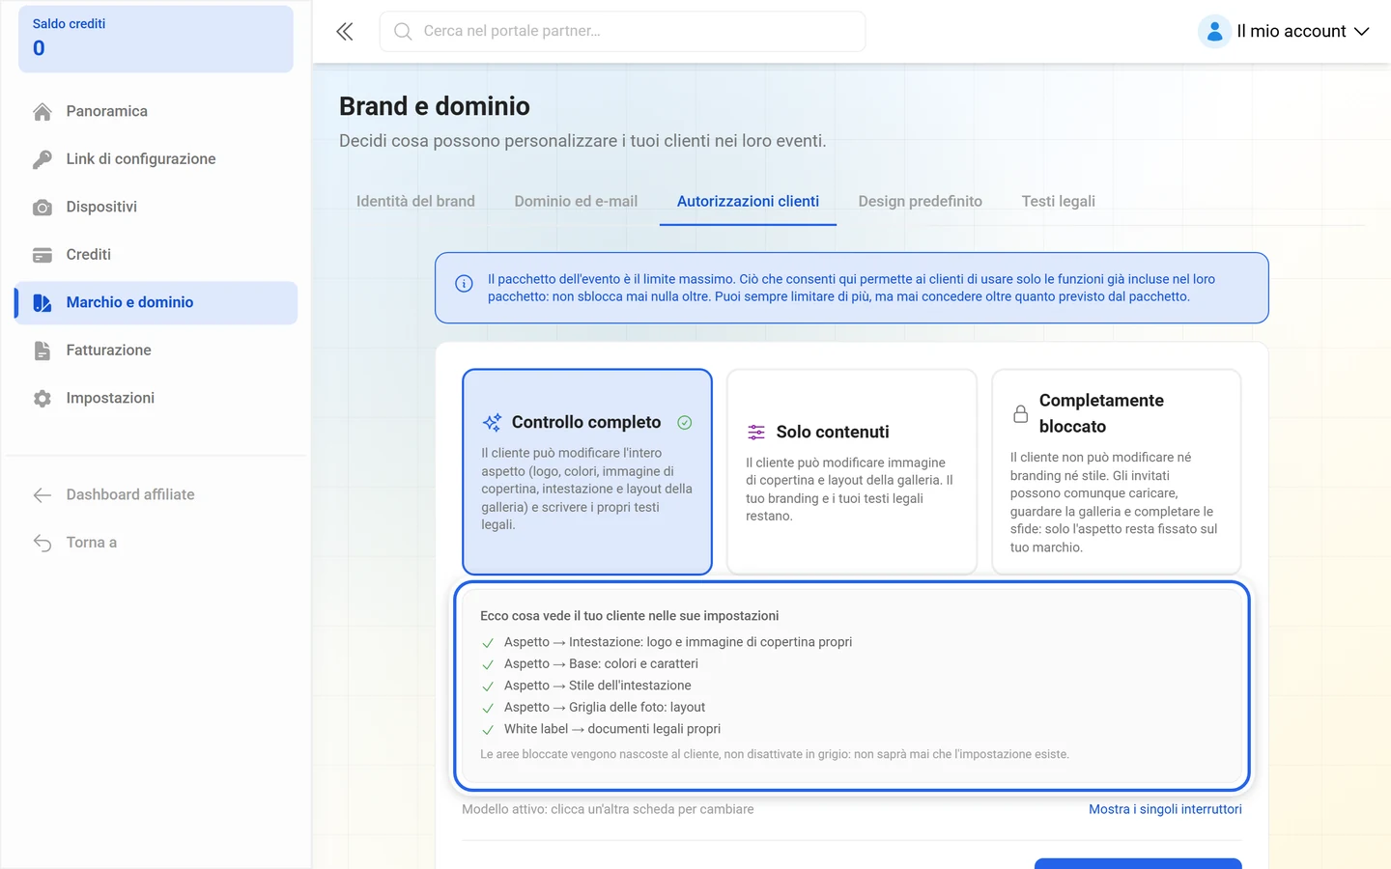Click the Panoramica home icon

pos(43,112)
